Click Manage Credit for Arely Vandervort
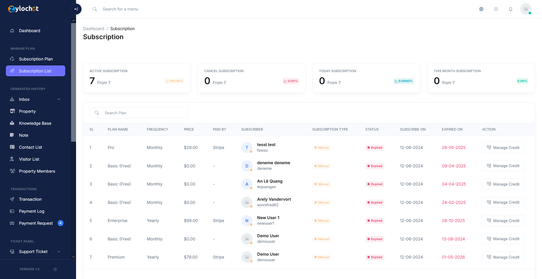 point(503,202)
